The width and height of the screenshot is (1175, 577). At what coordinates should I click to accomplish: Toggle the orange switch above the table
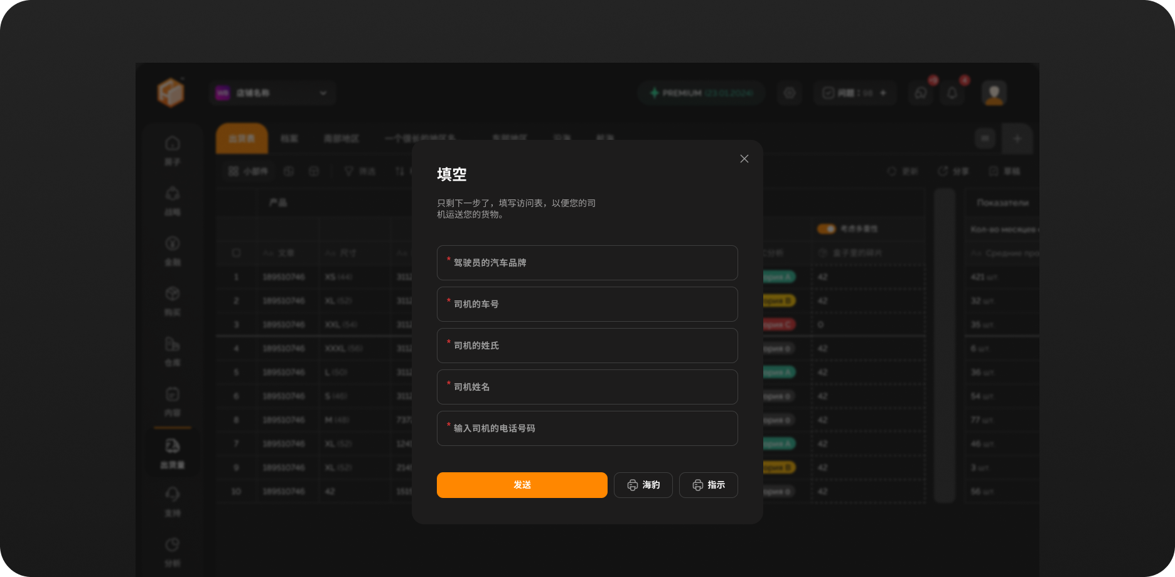tap(826, 229)
